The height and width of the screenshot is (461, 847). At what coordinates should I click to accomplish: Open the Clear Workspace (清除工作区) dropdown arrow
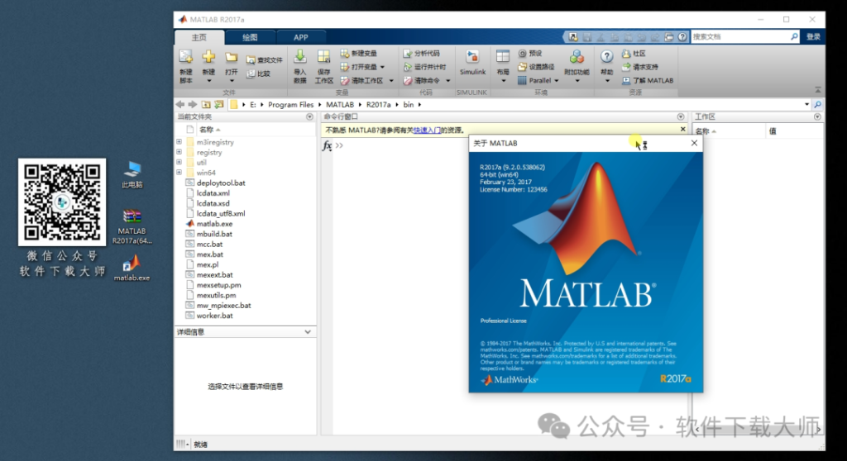391,81
